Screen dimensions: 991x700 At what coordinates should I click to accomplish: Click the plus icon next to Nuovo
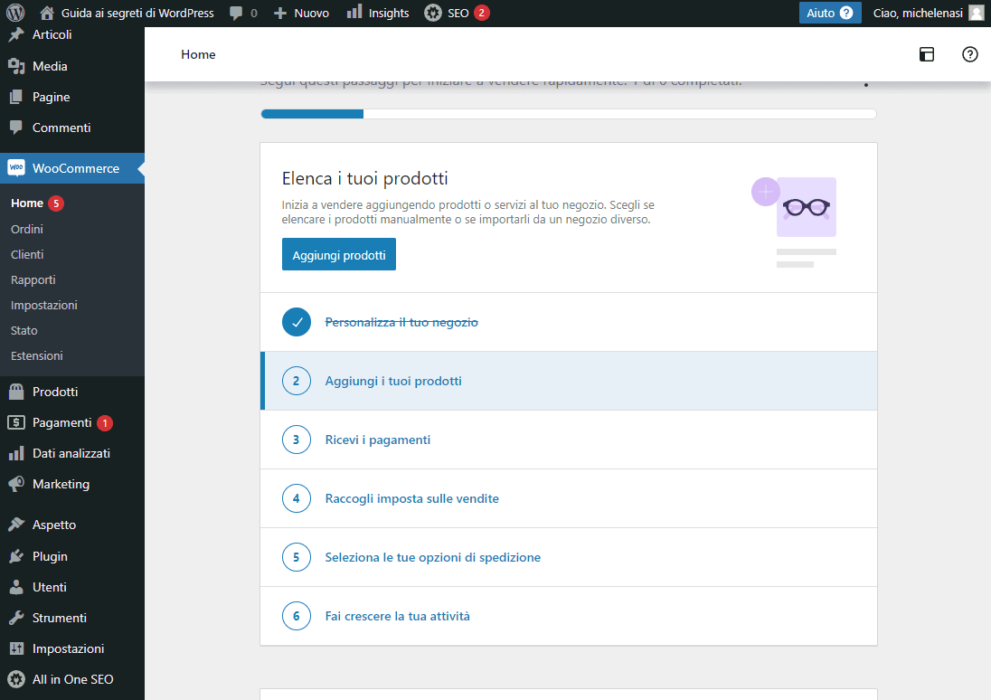(280, 14)
